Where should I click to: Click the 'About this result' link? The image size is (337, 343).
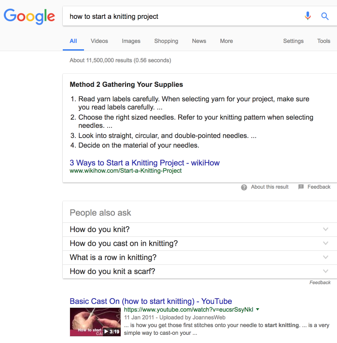tap(269, 187)
